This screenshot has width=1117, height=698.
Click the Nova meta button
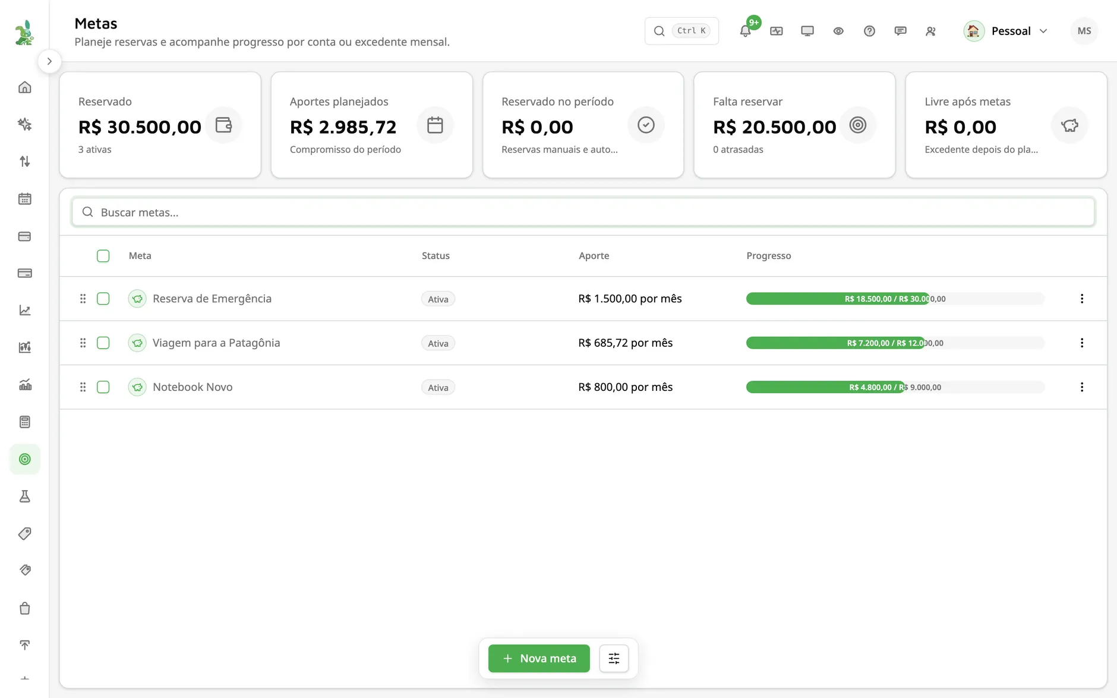[x=539, y=658]
